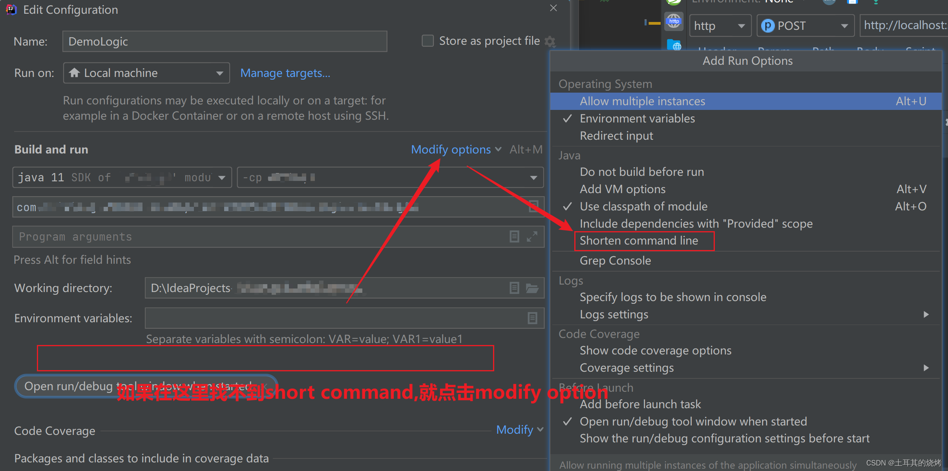Image resolution: width=948 pixels, height=471 pixels.
Task: Expand the java 11 SDK dropdown
Action: pos(222,178)
